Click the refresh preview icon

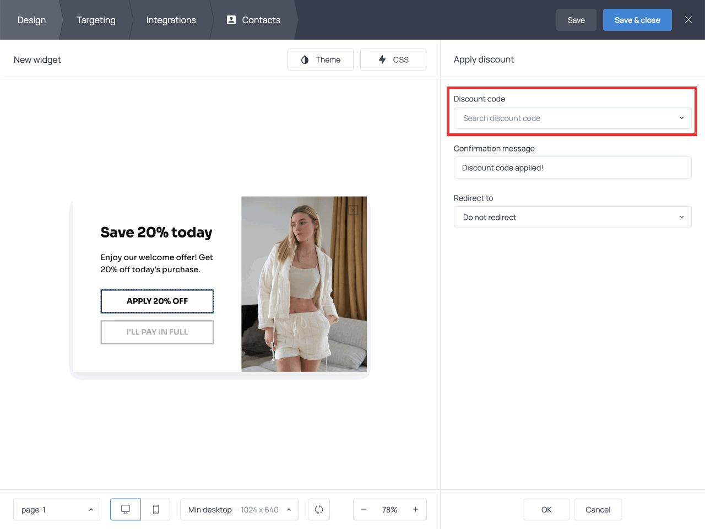click(319, 509)
